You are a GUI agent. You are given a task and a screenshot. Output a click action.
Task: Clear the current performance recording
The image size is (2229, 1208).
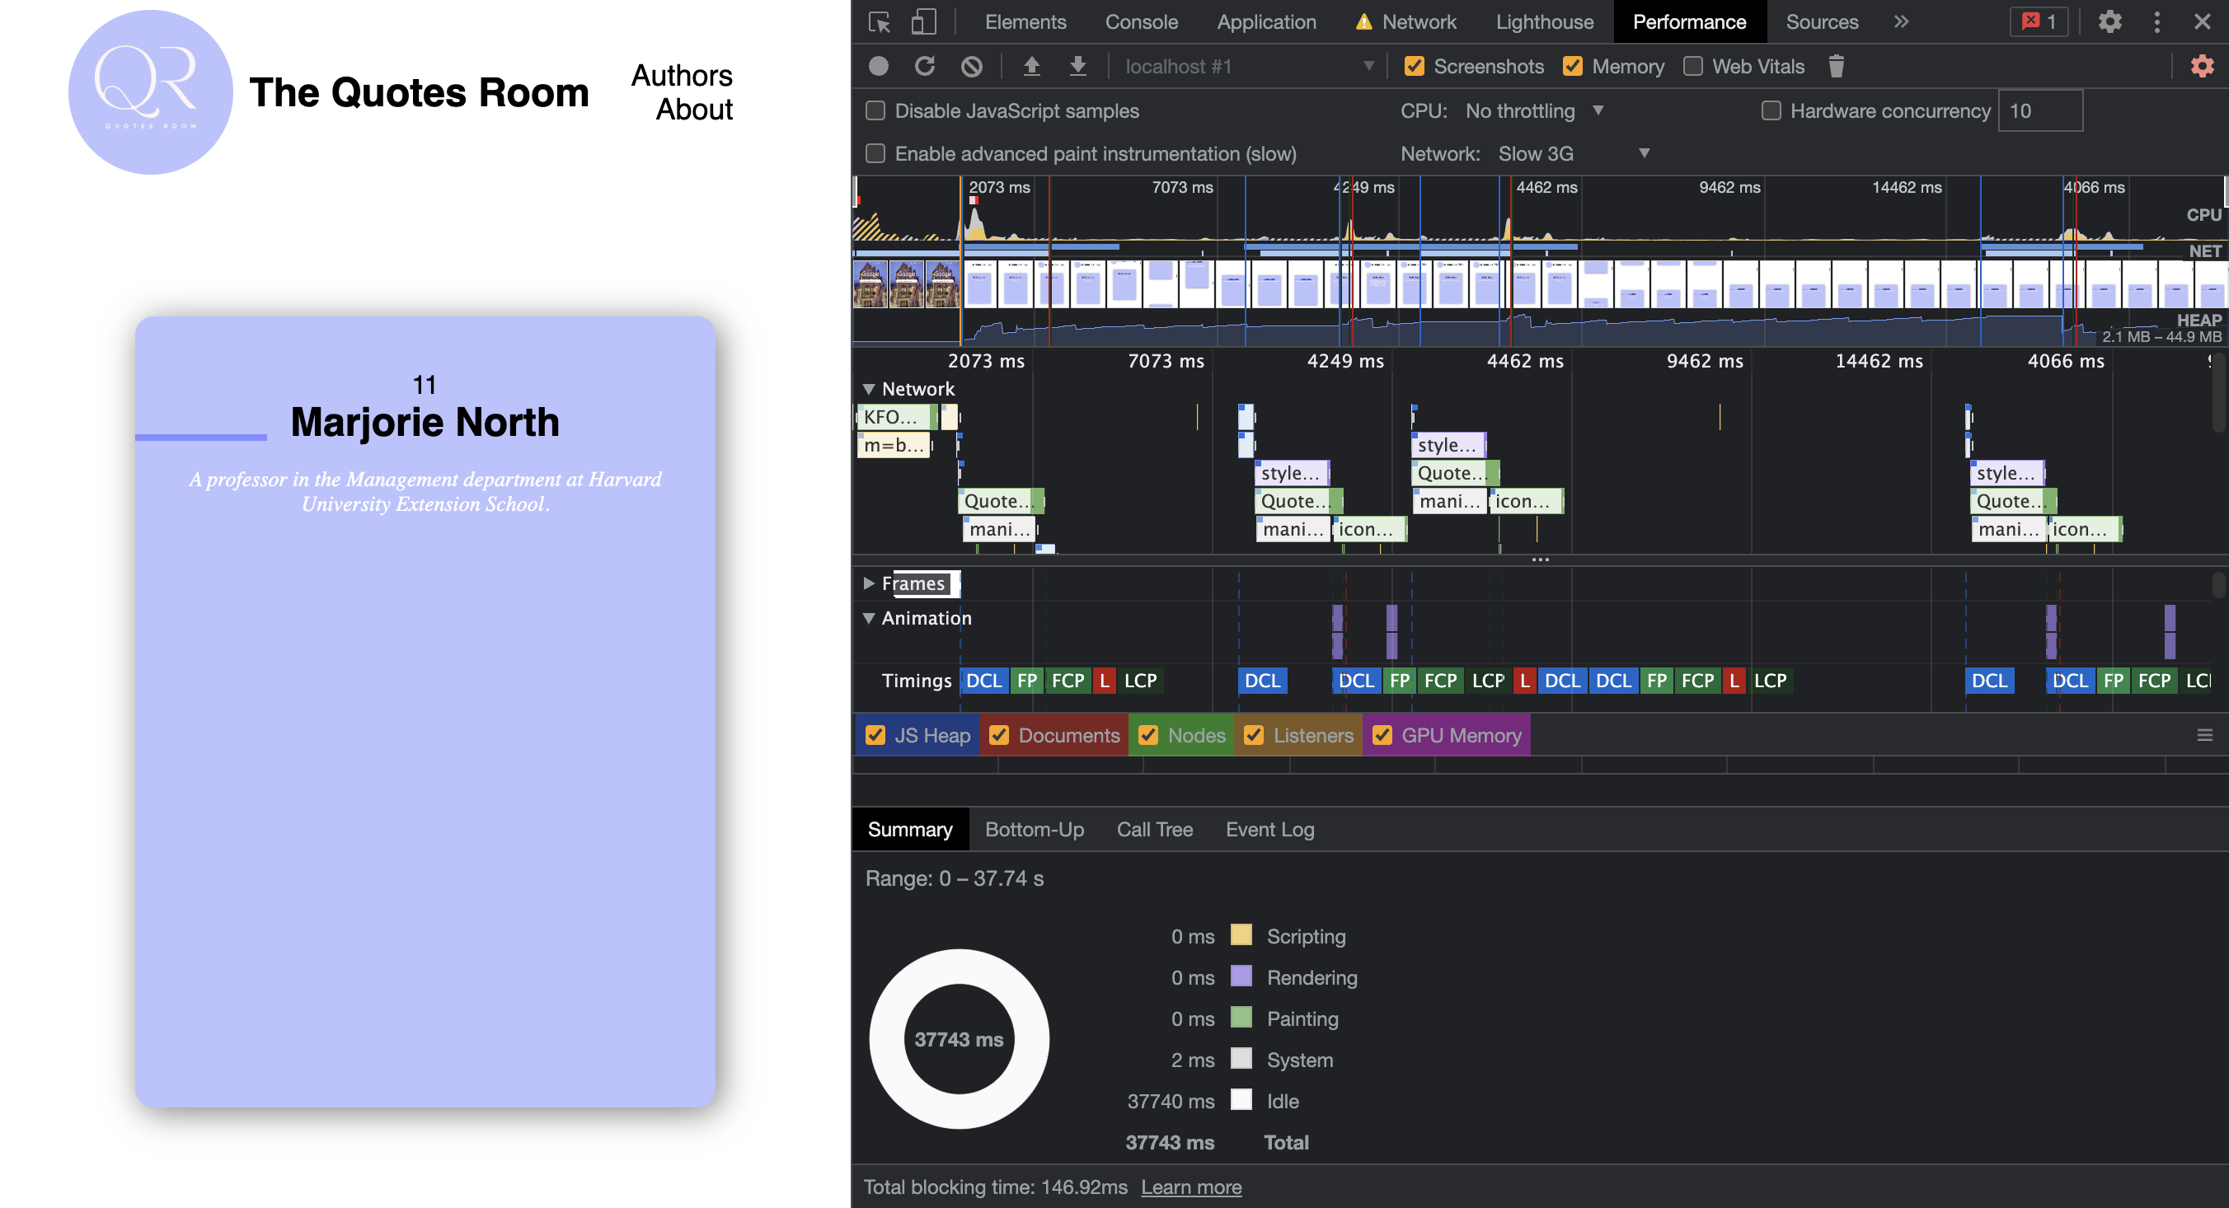click(x=969, y=66)
